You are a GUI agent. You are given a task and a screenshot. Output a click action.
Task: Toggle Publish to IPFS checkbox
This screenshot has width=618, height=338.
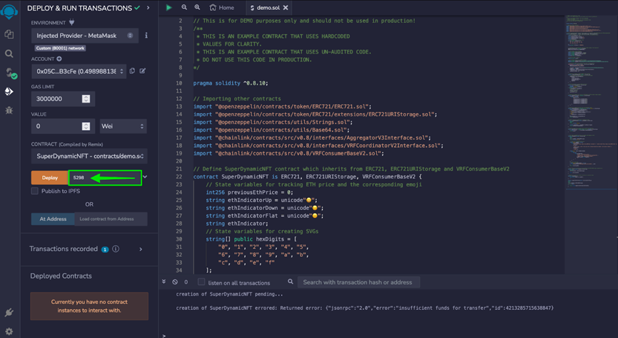[x=35, y=191]
